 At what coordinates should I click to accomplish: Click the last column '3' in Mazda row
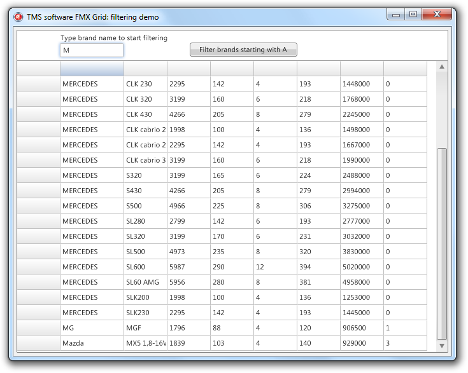click(x=405, y=343)
